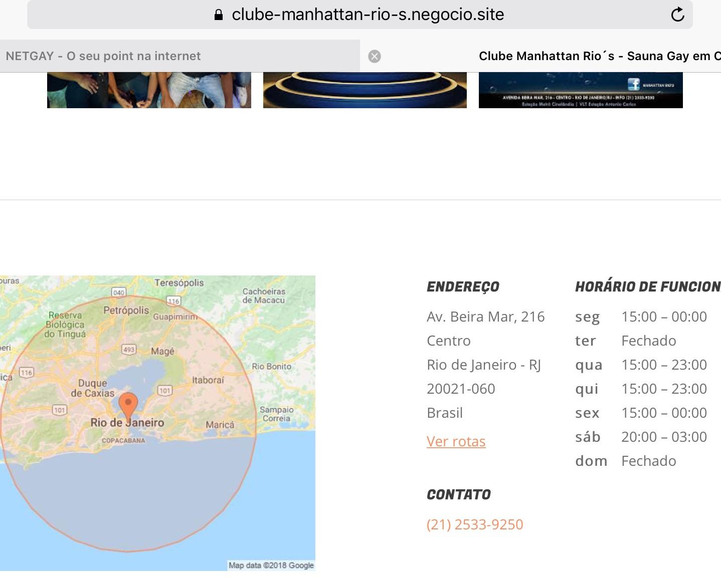Close the Clube Manhattan tab with the X icon
Screen dimensions: 721x579
click(374, 56)
